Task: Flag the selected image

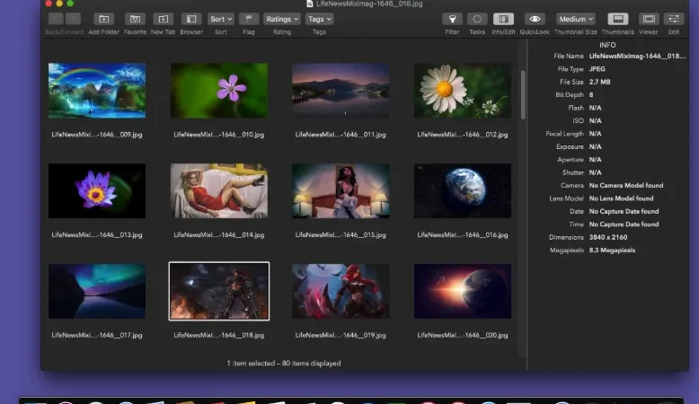Action: 248,19
